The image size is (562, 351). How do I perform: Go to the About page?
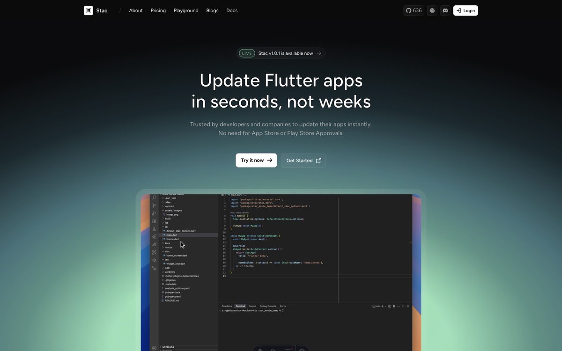point(136,10)
